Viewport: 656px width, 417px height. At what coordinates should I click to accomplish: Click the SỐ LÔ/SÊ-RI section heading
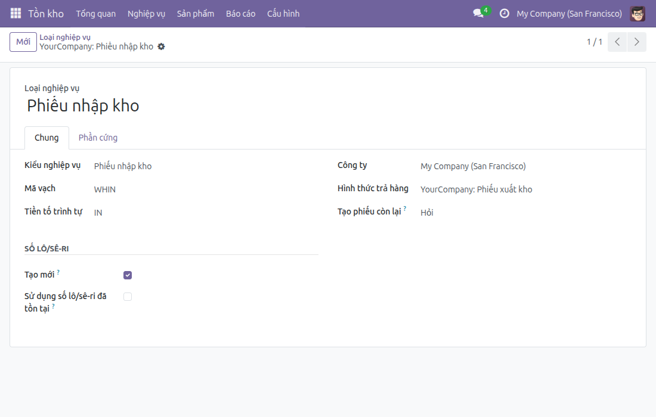pos(47,248)
